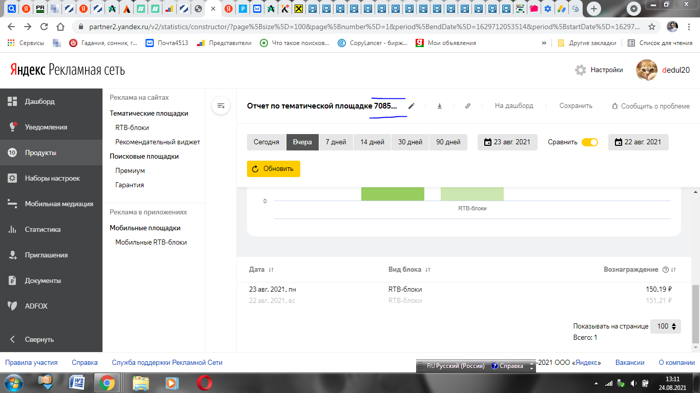Click Сообщить о проблеме
The width and height of the screenshot is (700, 393).
(651, 106)
